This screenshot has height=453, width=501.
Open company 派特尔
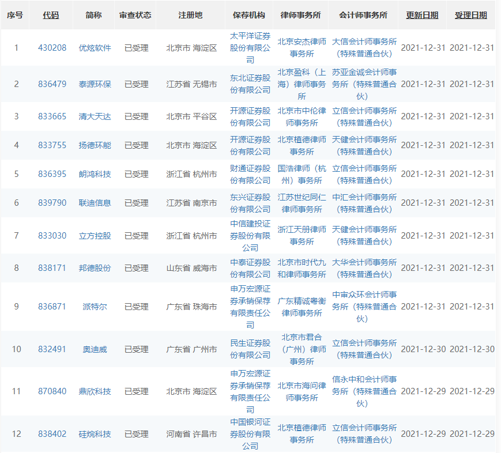coord(95,307)
